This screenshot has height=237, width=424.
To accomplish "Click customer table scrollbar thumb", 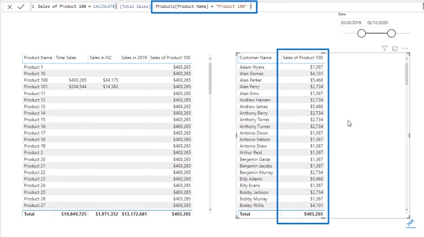I will [407, 74].
